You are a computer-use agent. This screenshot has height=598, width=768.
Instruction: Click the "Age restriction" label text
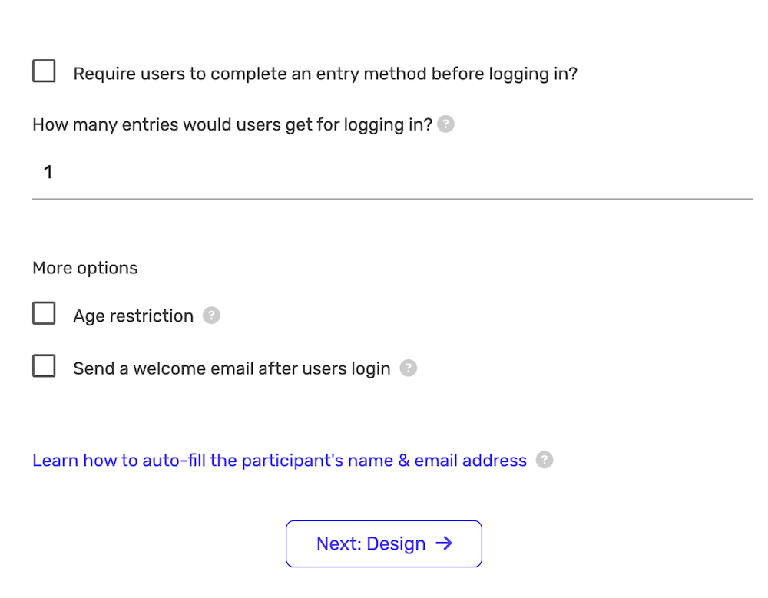pos(133,316)
